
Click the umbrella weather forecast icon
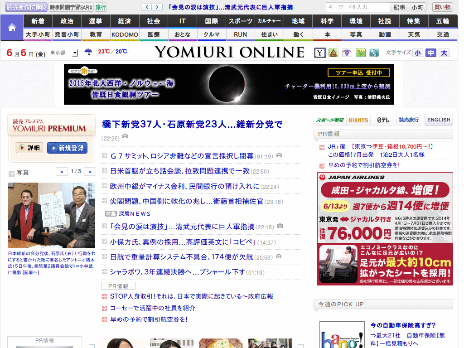point(89,52)
